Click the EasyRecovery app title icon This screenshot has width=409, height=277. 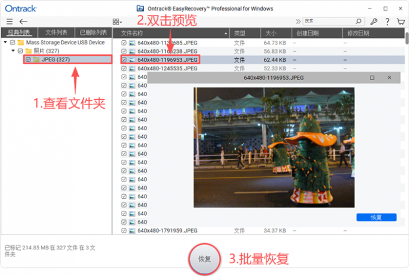pos(140,8)
